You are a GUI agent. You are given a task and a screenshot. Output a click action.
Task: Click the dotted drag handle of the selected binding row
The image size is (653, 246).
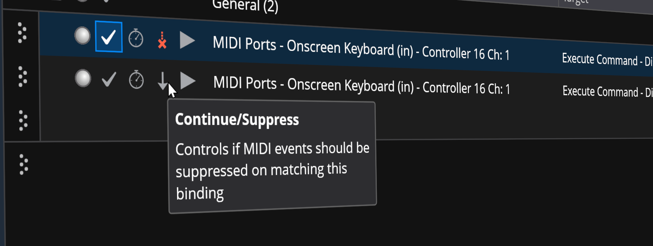[x=22, y=33]
